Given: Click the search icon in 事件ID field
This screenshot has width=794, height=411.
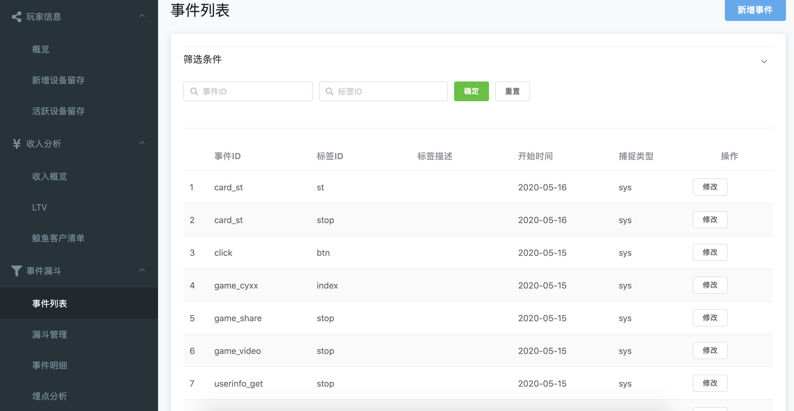Looking at the screenshot, I should pos(194,91).
